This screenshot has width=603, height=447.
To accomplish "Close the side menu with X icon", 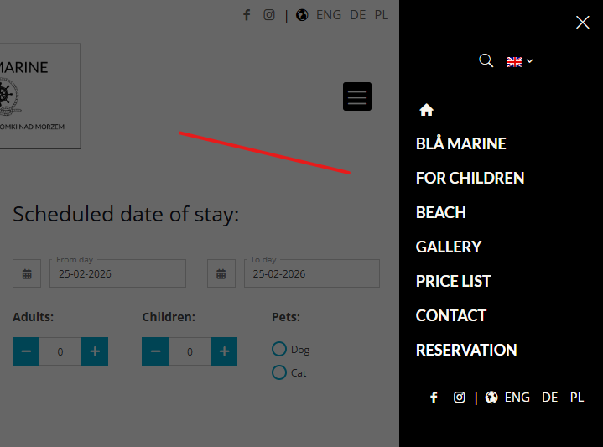I will click(583, 23).
